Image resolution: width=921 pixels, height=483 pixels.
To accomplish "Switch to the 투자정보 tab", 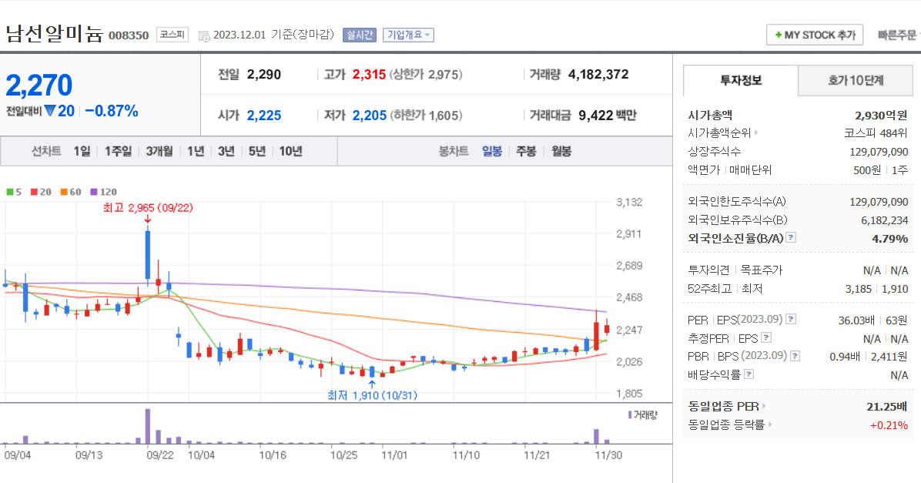I will tap(741, 80).
